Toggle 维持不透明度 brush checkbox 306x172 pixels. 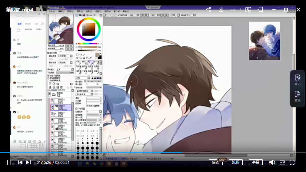tap(88, 106)
